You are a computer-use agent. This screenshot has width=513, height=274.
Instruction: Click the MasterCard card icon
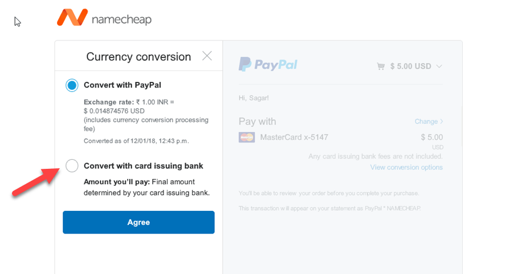247,138
